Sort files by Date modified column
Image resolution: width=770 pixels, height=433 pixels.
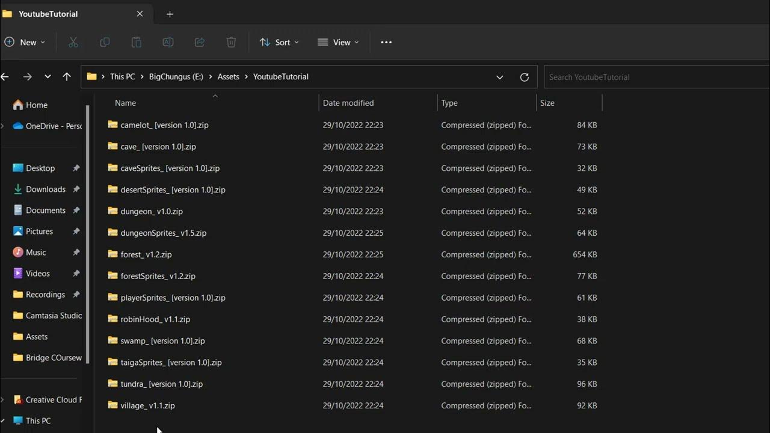(348, 103)
